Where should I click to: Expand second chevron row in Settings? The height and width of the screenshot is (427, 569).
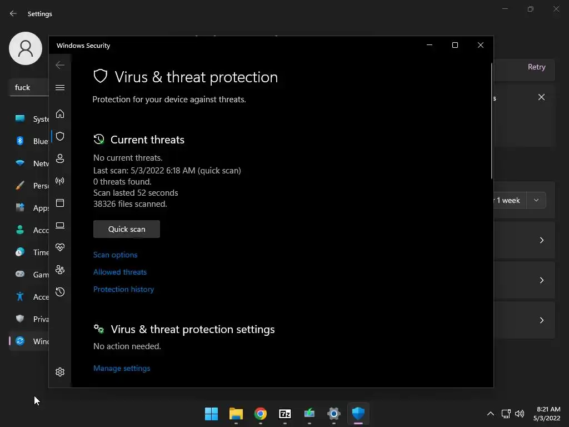(541, 280)
